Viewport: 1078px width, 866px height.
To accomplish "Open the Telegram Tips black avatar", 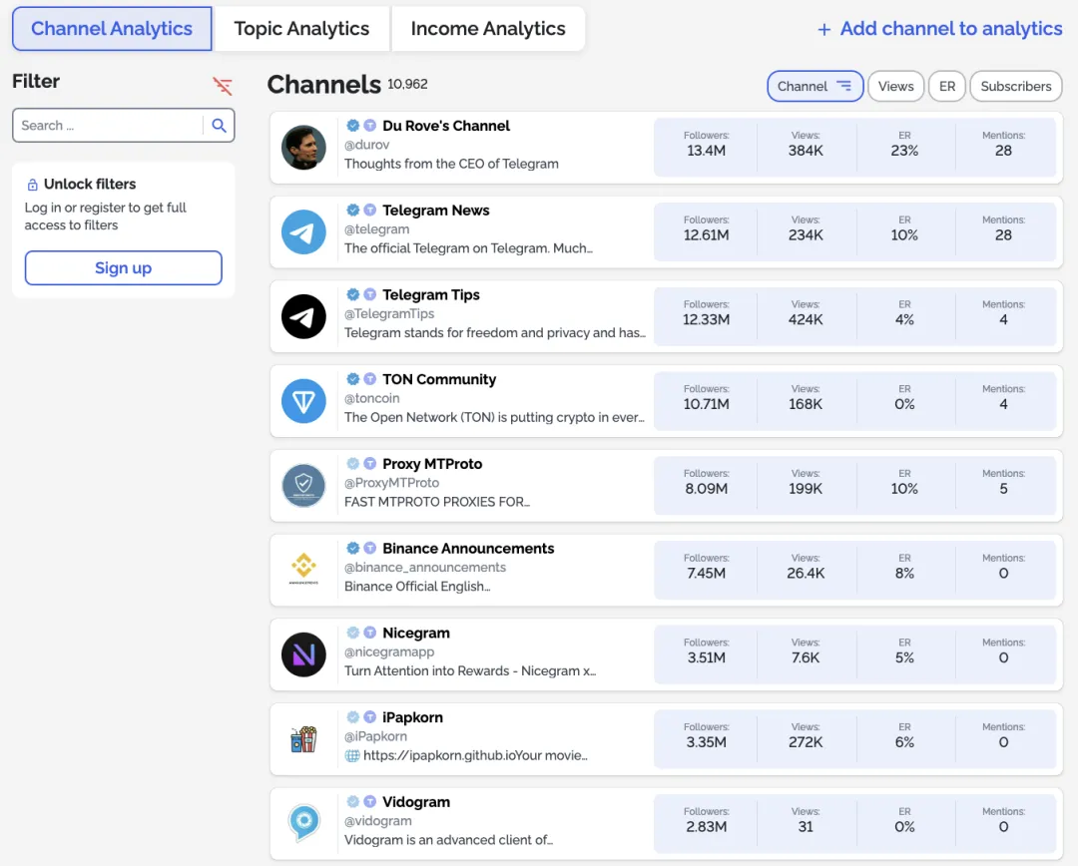I will tap(303, 316).
